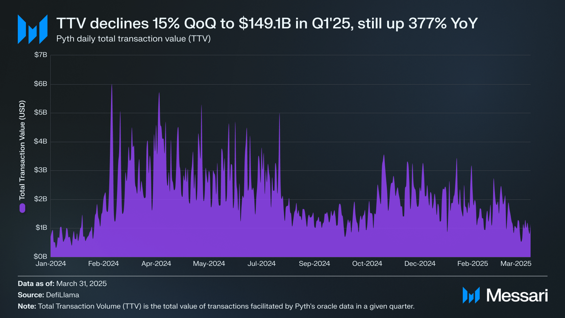Click the Mar-2025 x-axis label
The image size is (565, 318).
click(516, 264)
